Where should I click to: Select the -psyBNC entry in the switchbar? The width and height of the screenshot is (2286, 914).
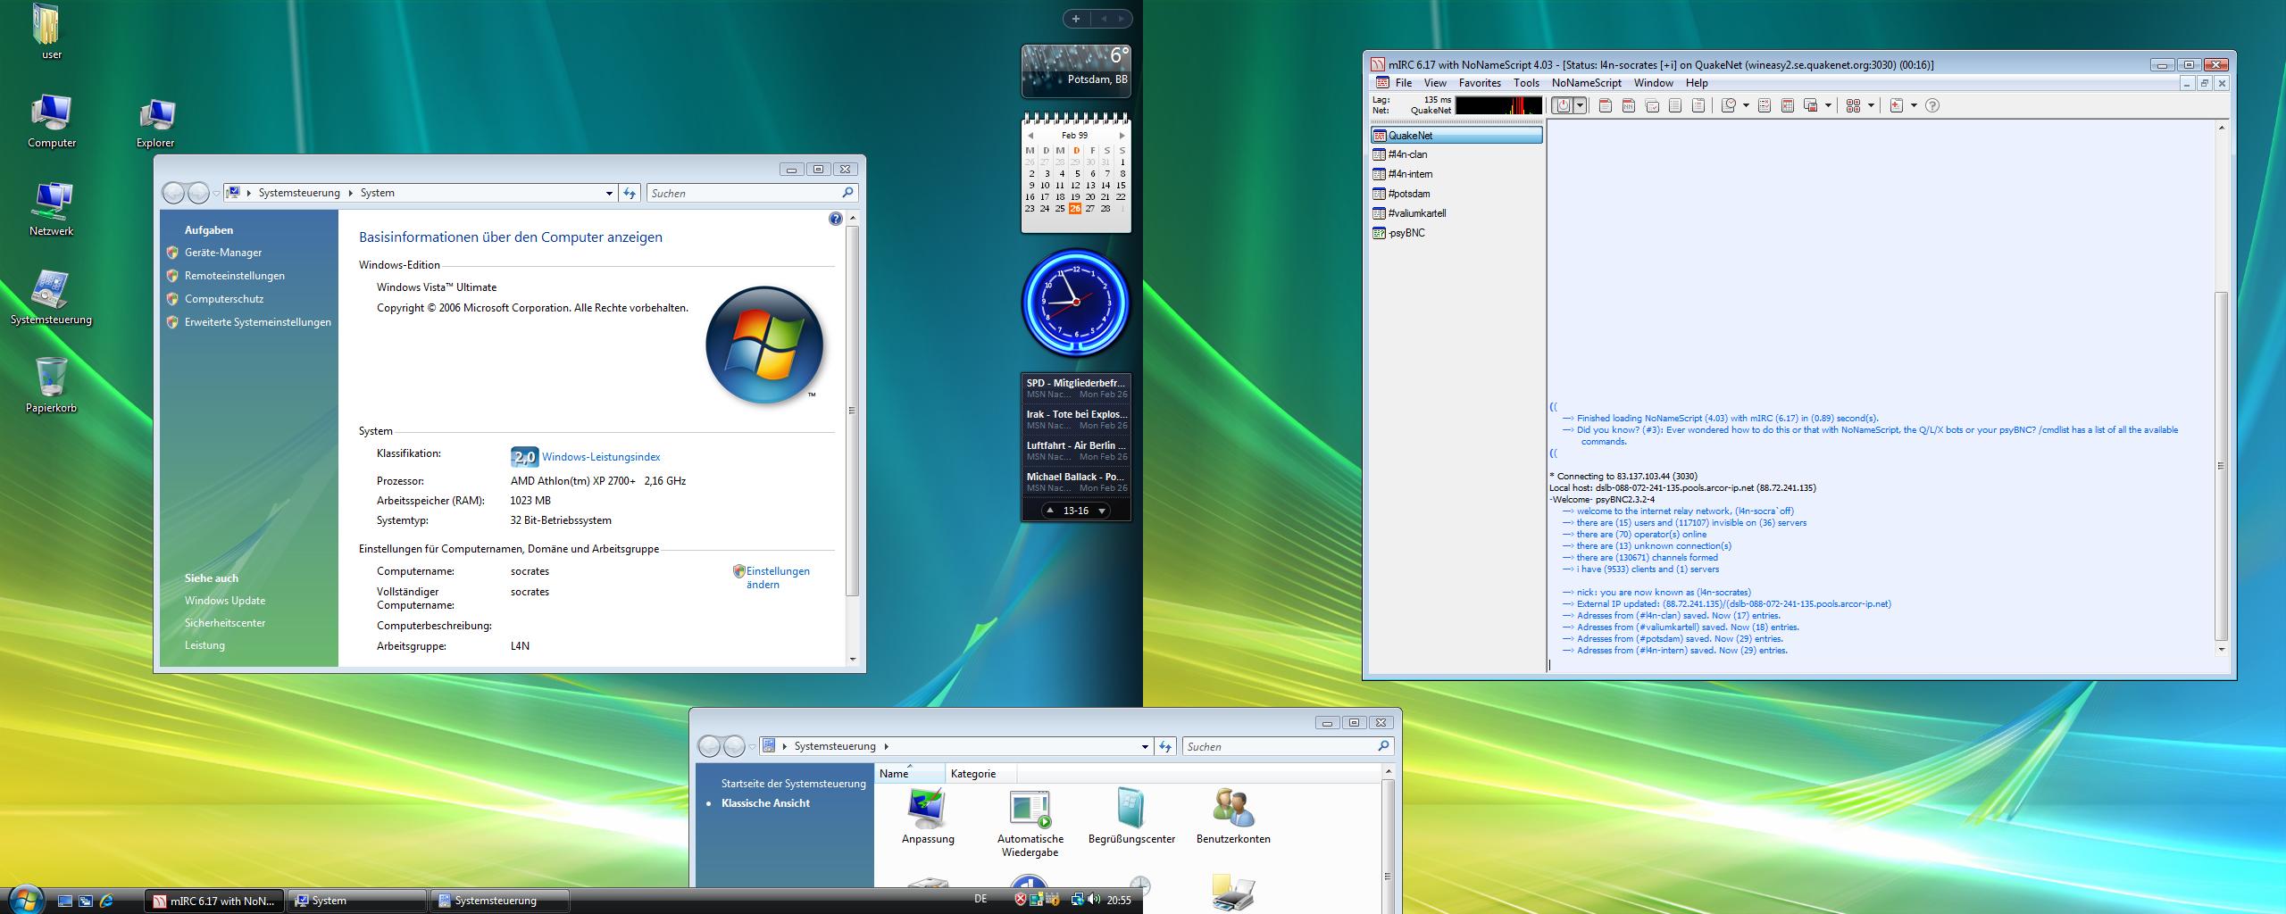1406,233
